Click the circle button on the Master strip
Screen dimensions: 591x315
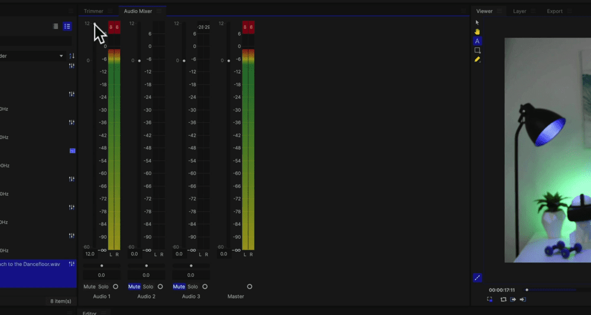(249, 287)
